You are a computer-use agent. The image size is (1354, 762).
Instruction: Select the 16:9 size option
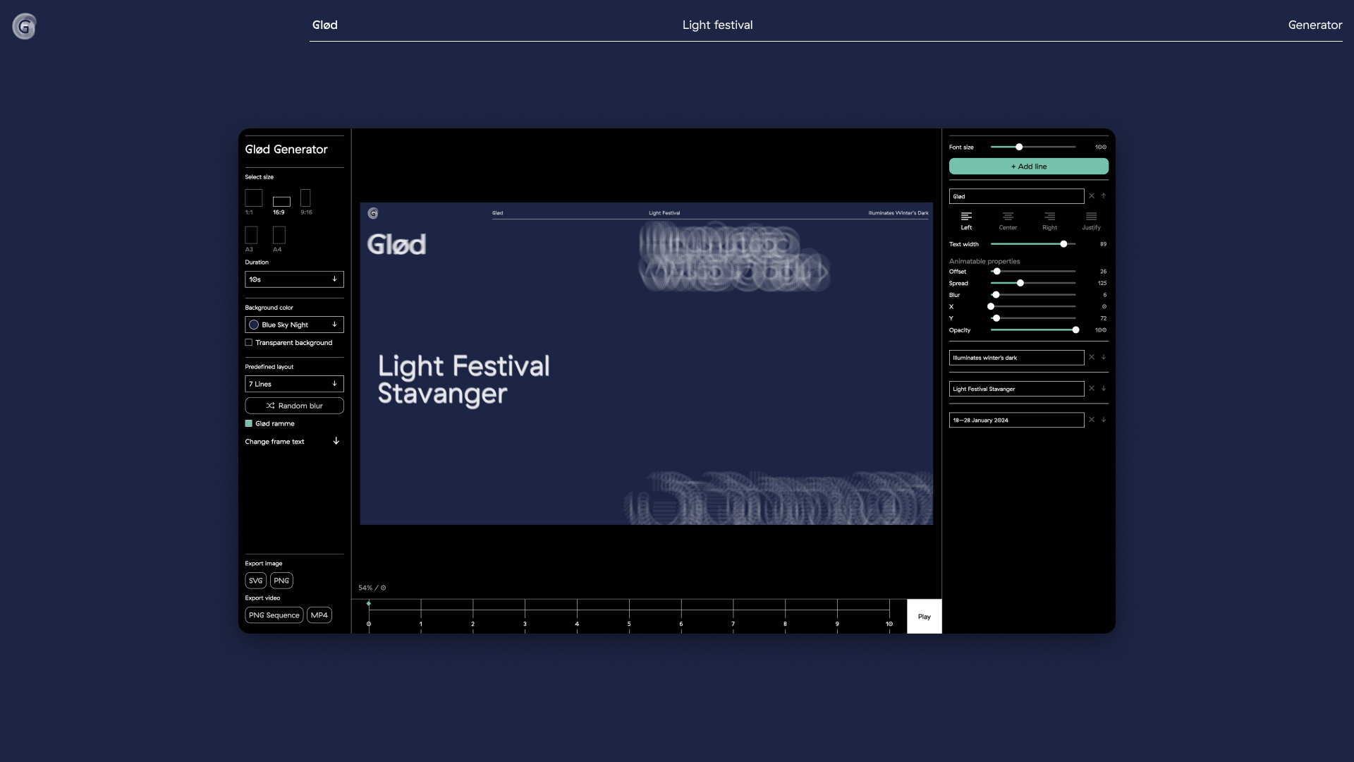coord(281,201)
